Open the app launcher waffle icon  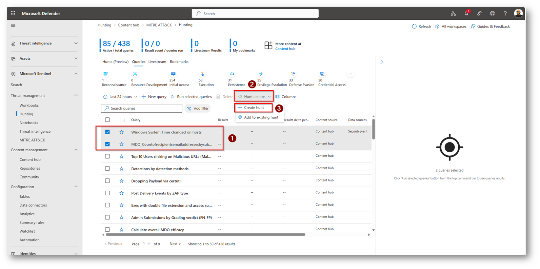tap(13, 14)
